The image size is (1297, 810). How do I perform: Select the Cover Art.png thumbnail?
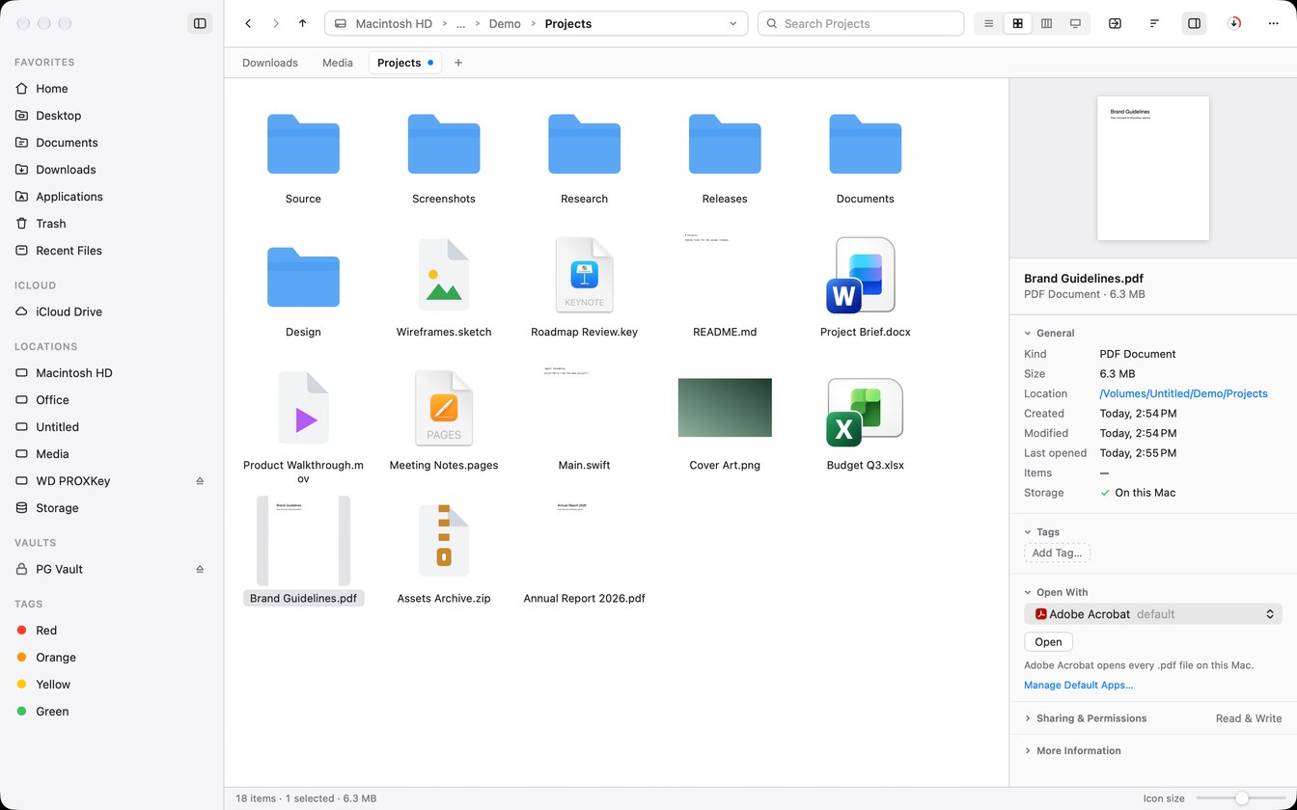(x=725, y=408)
